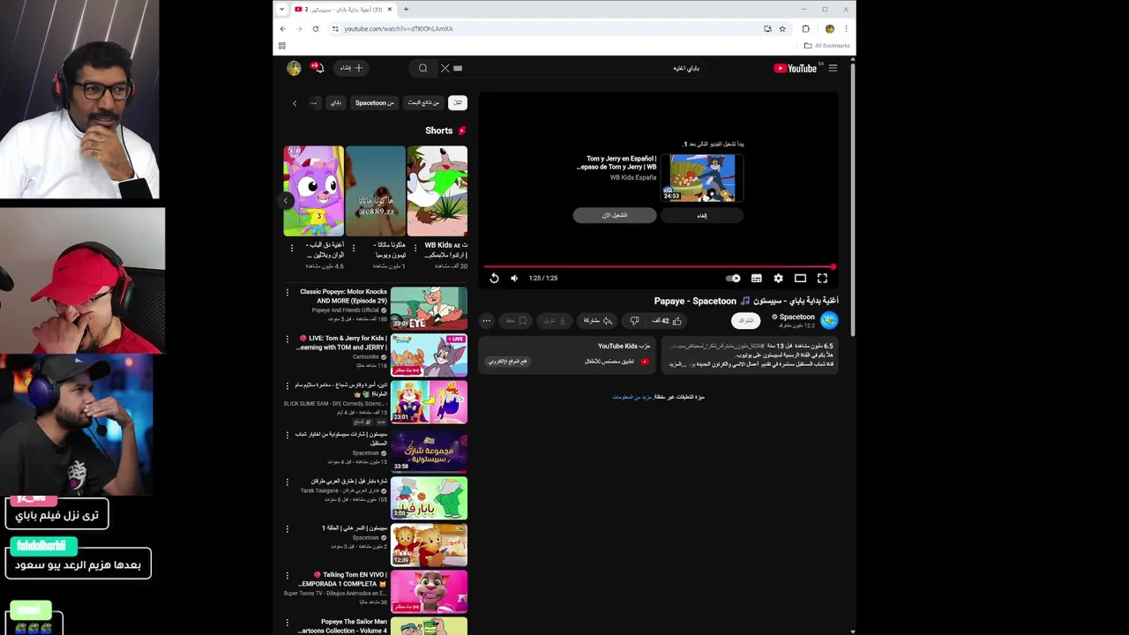Open Chrome apps grid in bookmarks bar
Viewport: 1129px width, 635px height.
tap(282, 46)
